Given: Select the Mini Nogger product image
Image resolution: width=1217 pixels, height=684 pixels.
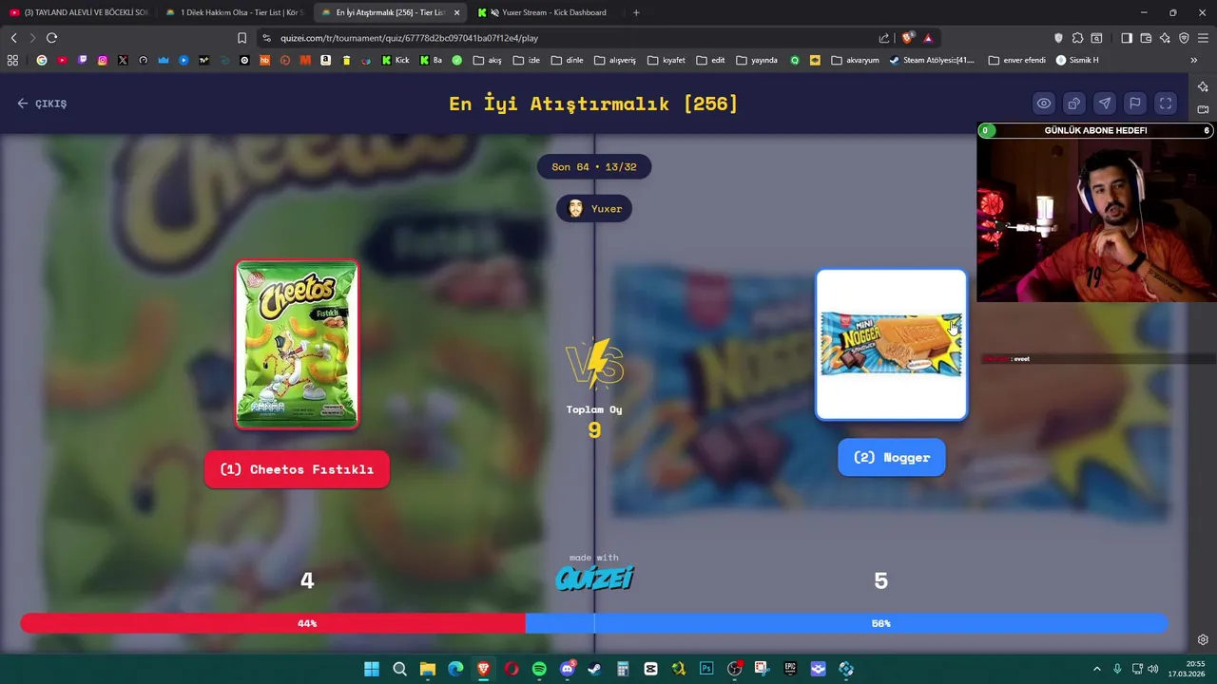Looking at the screenshot, I should click(x=892, y=345).
